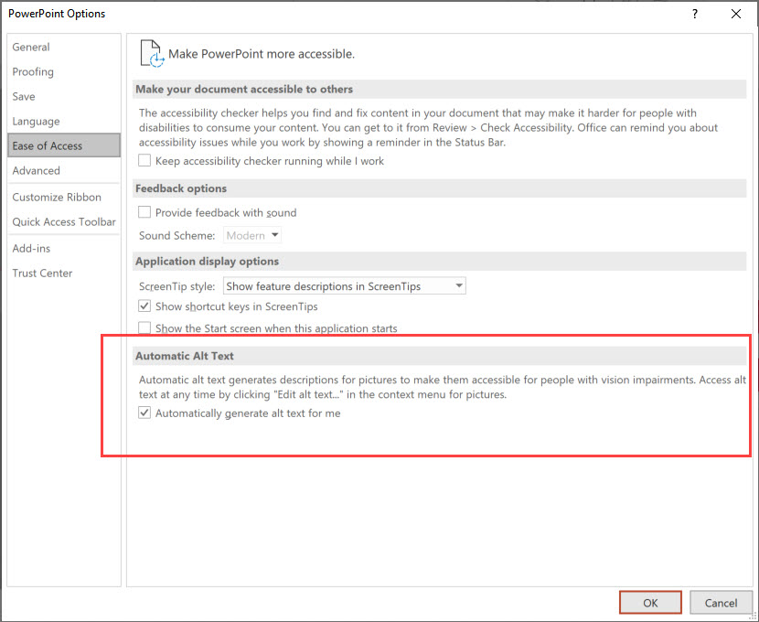
Task: Click the PowerPoint Options title text
Action: tap(57, 14)
